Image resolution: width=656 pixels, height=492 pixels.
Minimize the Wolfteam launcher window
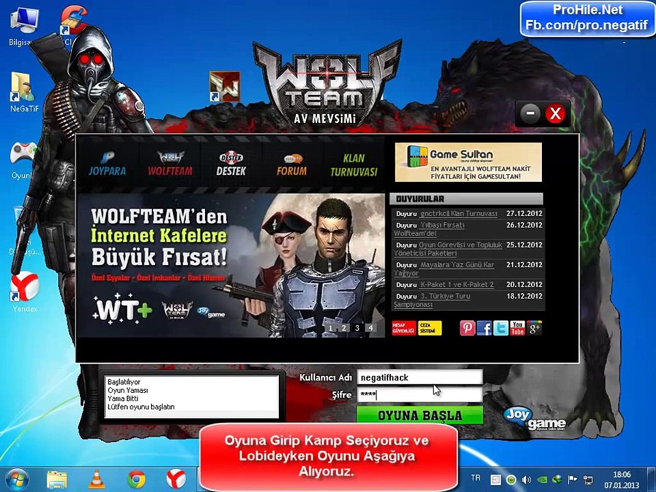click(530, 113)
